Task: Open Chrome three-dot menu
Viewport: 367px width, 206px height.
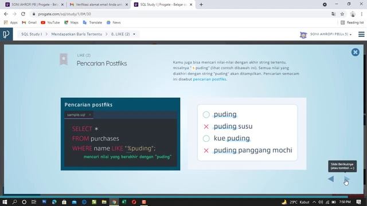Action: [362, 14]
